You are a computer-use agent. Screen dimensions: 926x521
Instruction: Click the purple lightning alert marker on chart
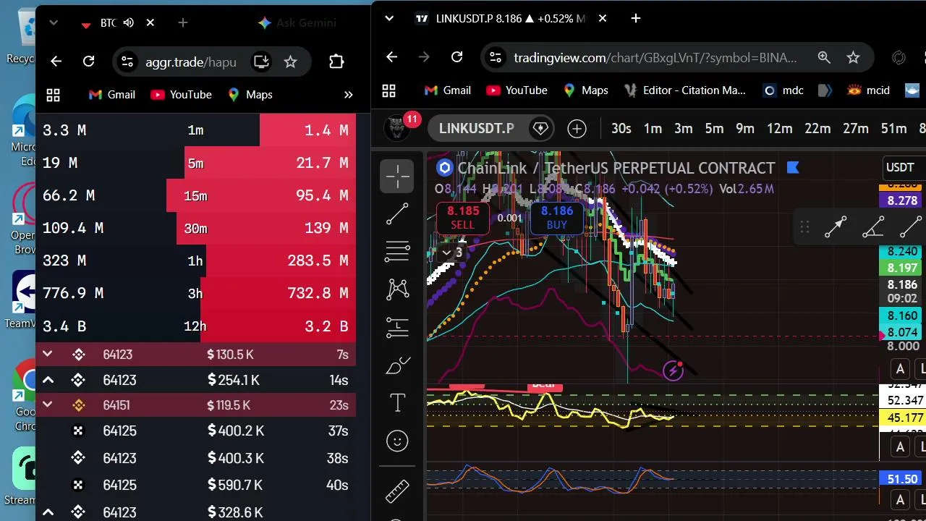coord(673,371)
